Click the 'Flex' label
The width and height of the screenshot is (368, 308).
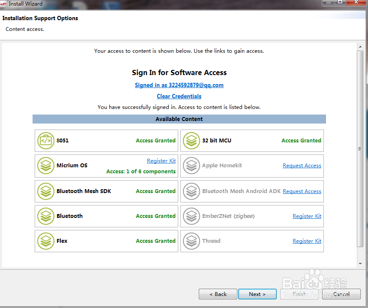coord(62,241)
